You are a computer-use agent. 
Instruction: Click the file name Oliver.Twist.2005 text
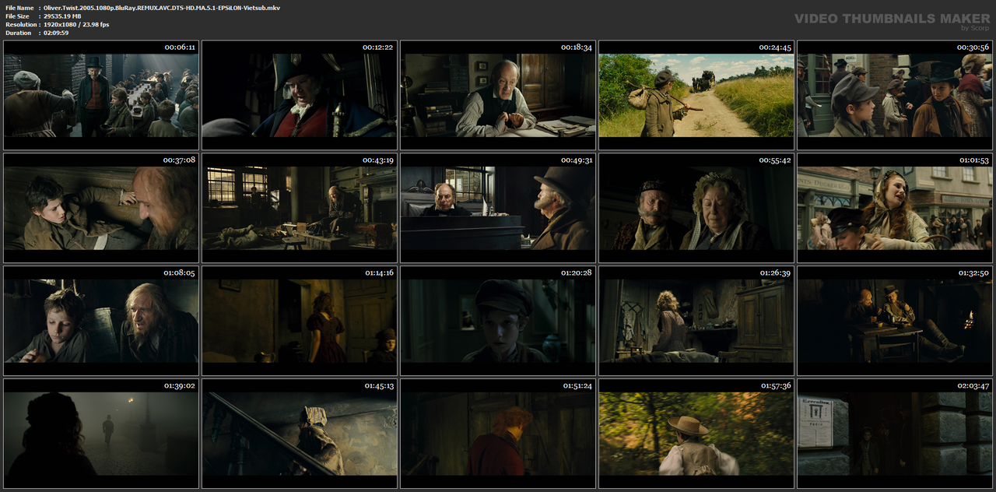162,8
